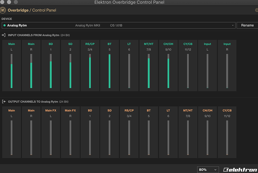Click the input Main L level meter
Viewport: 258px width, 173px height.
coord(12,71)
